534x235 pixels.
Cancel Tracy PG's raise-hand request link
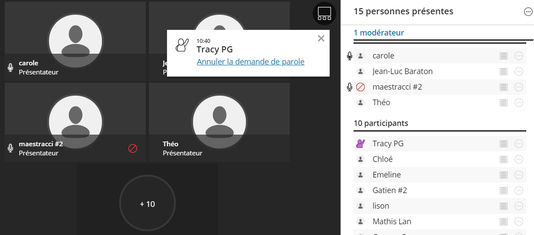(250, 62)
